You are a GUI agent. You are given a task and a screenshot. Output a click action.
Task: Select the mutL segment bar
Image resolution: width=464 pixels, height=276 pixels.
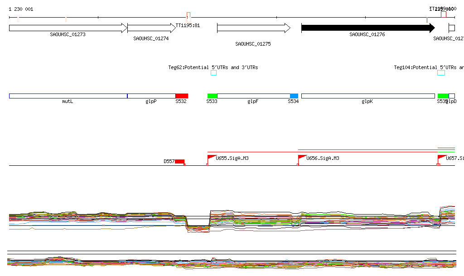click(68, 96)
